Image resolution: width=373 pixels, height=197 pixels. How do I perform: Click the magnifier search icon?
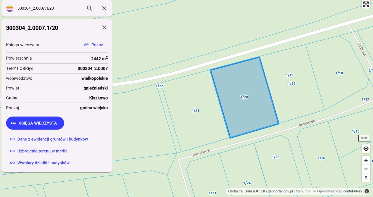pyautogui.click(x=89, y=8)
